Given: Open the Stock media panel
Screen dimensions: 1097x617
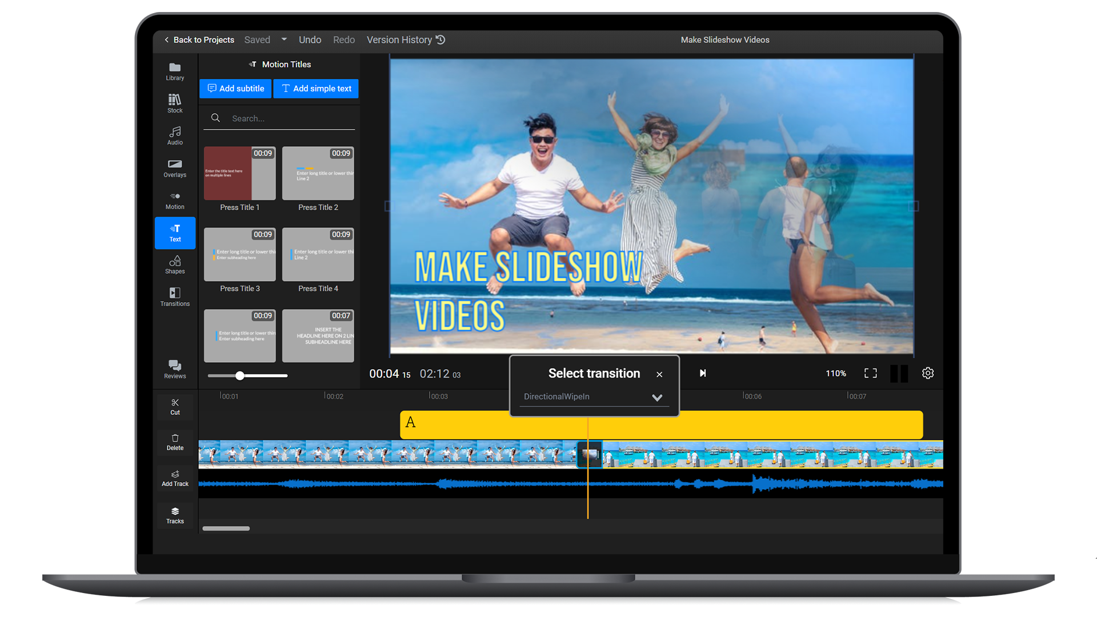Looking at the screenshot, I should pyautogui.click(x=175, y=103).
